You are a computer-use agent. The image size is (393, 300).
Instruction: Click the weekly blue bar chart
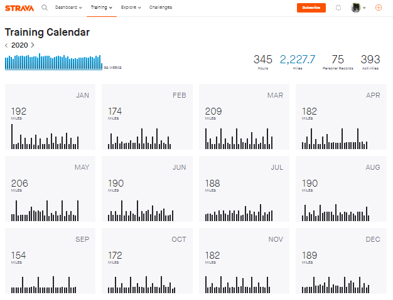pyautogui.click(x=53, y=61)
